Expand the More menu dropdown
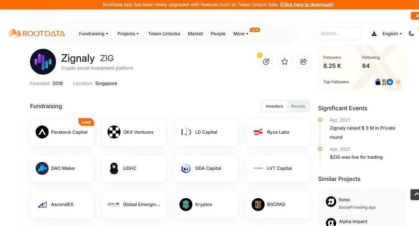The width and height of the screenshot is (419, 226). point(241,34)
